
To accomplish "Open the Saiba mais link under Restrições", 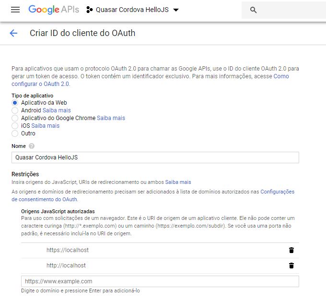I will tap(178, 182).
